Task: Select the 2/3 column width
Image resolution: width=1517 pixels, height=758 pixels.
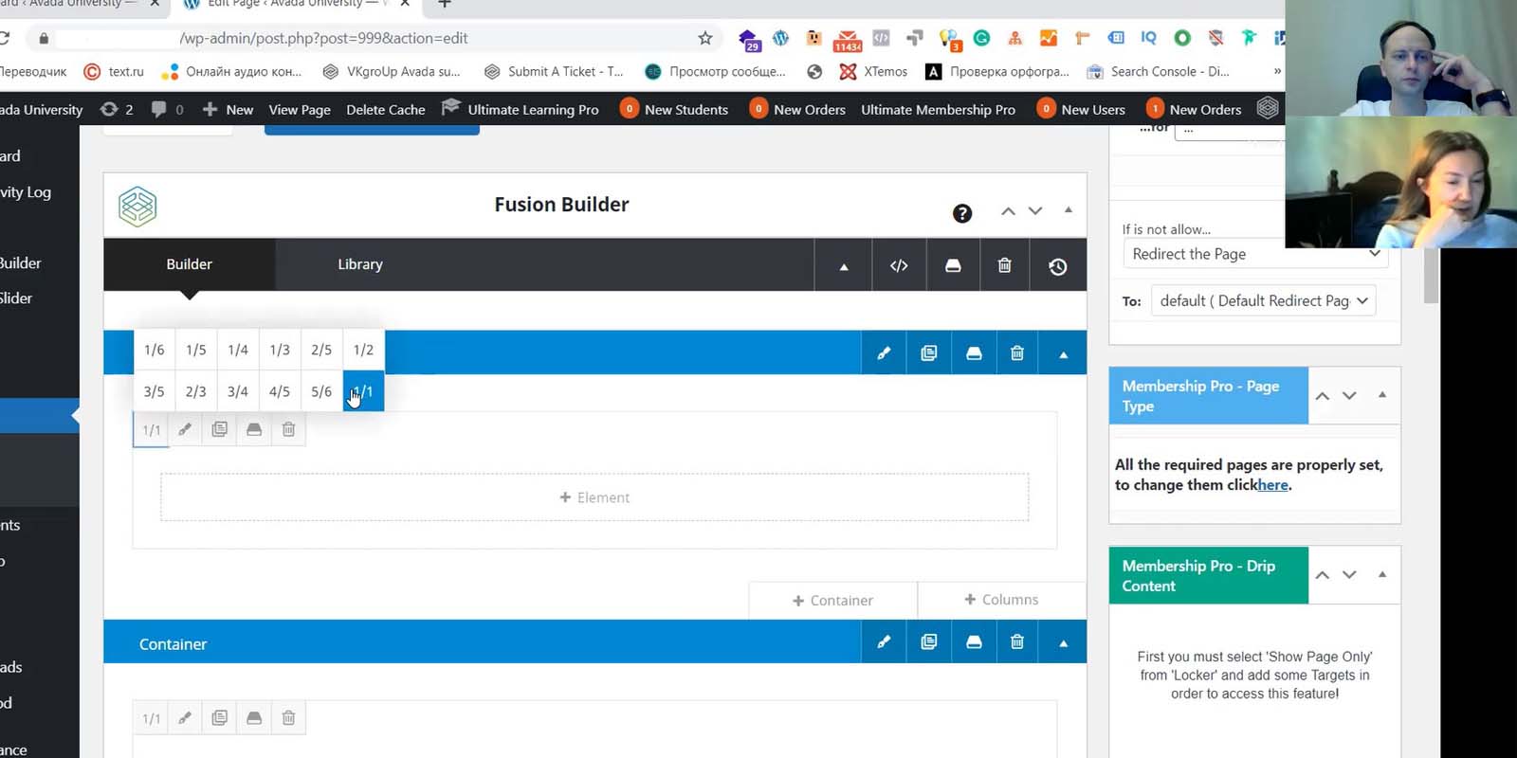Action: [196, 391]
